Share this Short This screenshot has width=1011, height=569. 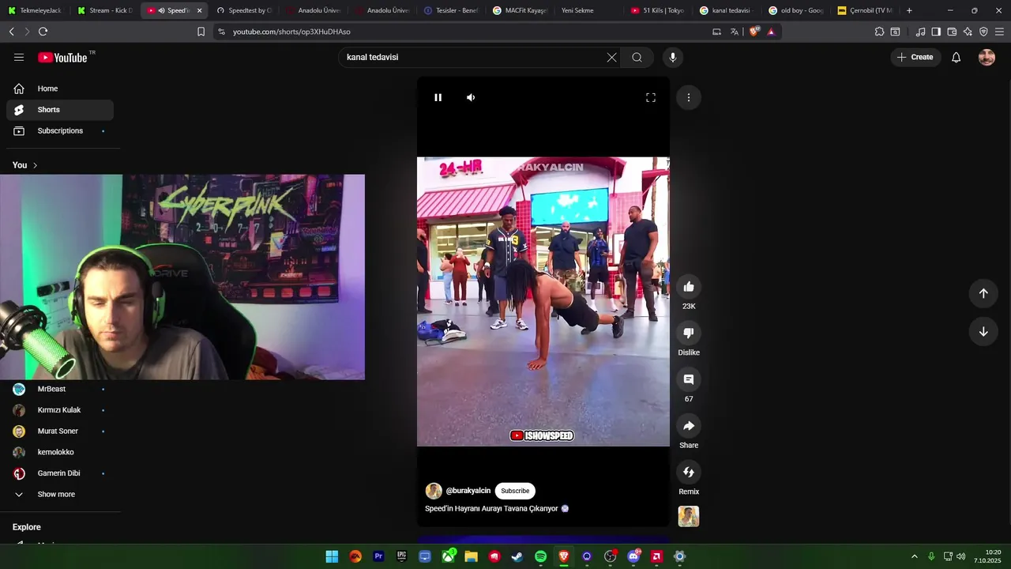pos(689,426)
